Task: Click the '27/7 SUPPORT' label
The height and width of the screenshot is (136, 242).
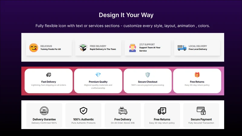Action: 147,44
